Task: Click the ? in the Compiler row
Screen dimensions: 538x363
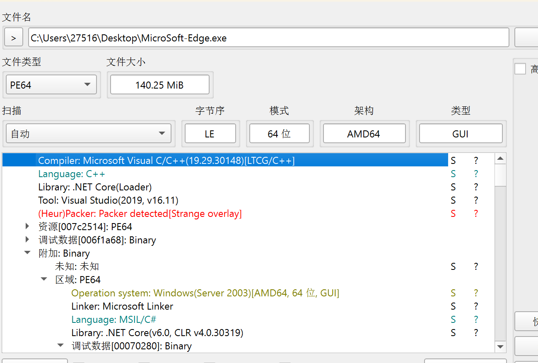Action: coord(476,161)
